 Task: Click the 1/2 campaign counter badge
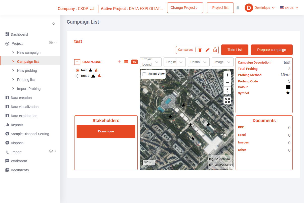coord(134,62)
